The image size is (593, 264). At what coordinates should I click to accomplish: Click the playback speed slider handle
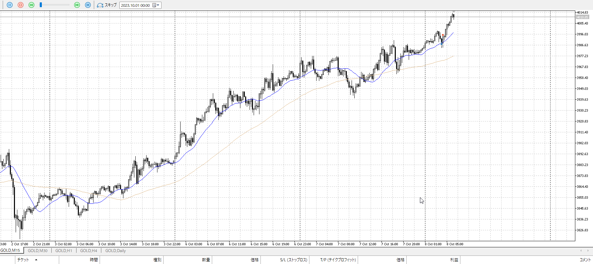coord(41,5)
